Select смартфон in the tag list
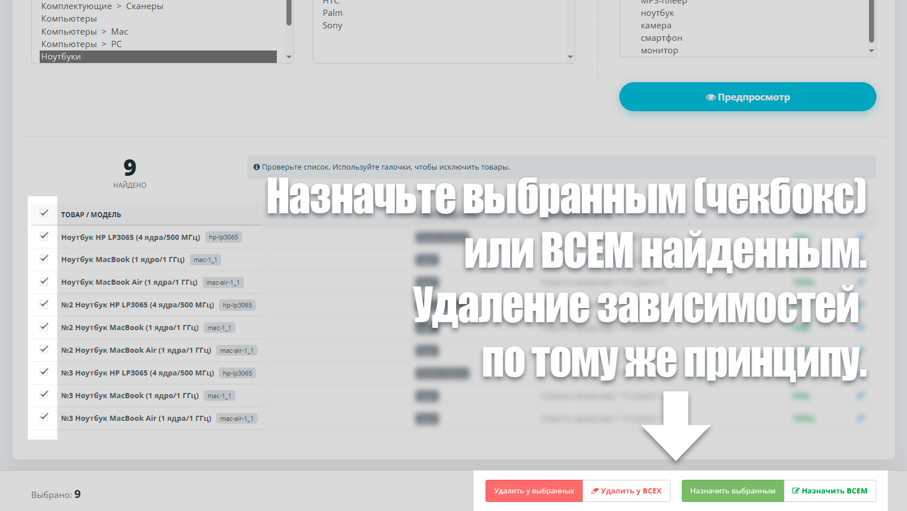This screenshot has height=511, width=907. coord(661,38)
